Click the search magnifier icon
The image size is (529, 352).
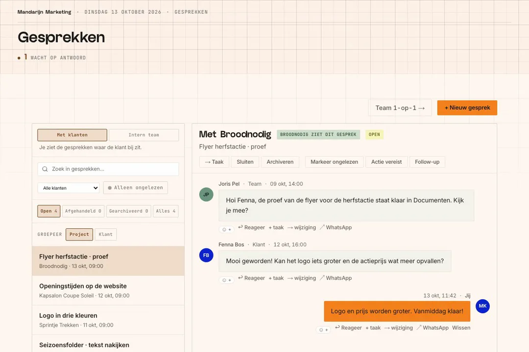(x=45, y=169)
